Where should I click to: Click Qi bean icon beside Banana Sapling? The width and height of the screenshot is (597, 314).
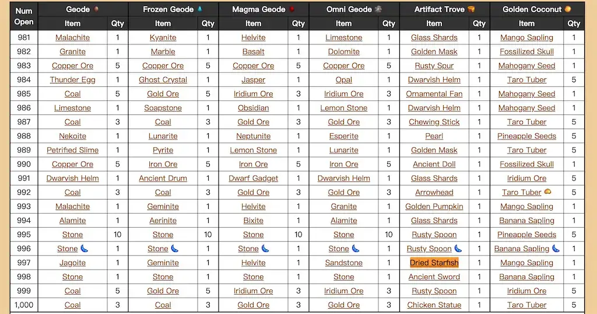pyautogui.click(x=556, y=249)
